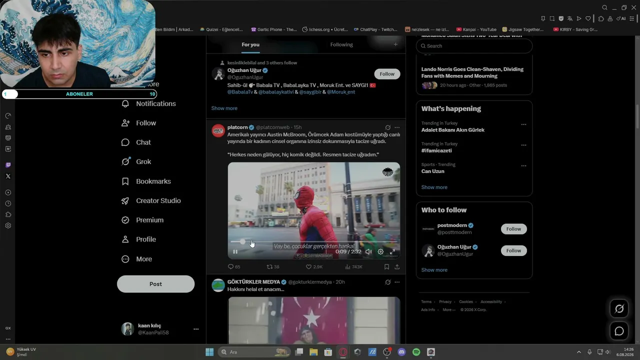
Task: Open the player icon in the Opera sidebar
Action: point(8,192)
